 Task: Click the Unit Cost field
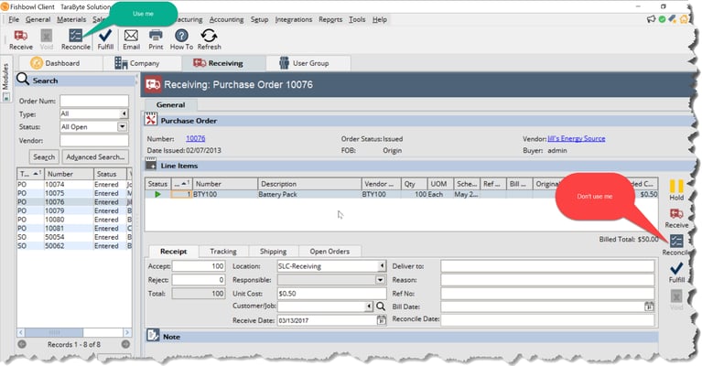coord(331,294)
